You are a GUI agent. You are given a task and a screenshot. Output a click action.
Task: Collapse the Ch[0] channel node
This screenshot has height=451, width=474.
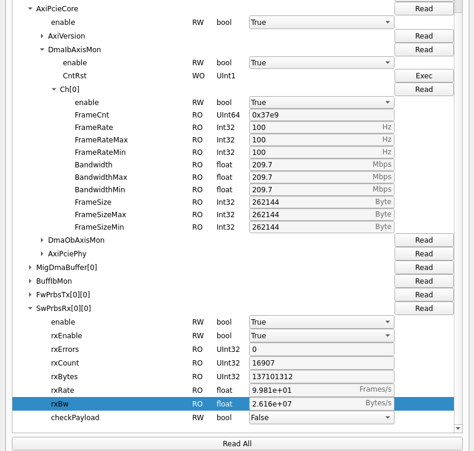point(54,90)
